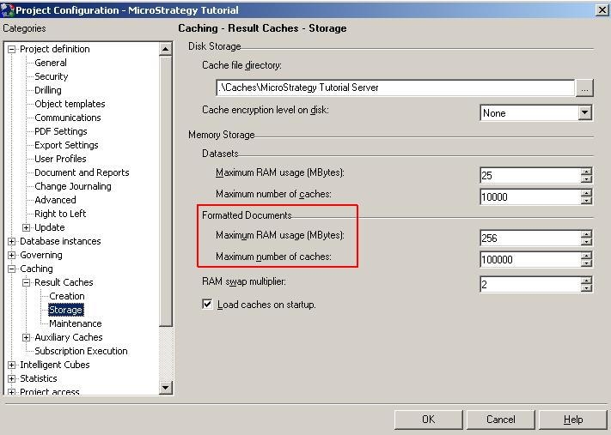Open cache encryption level dropdown

(584, 113)
